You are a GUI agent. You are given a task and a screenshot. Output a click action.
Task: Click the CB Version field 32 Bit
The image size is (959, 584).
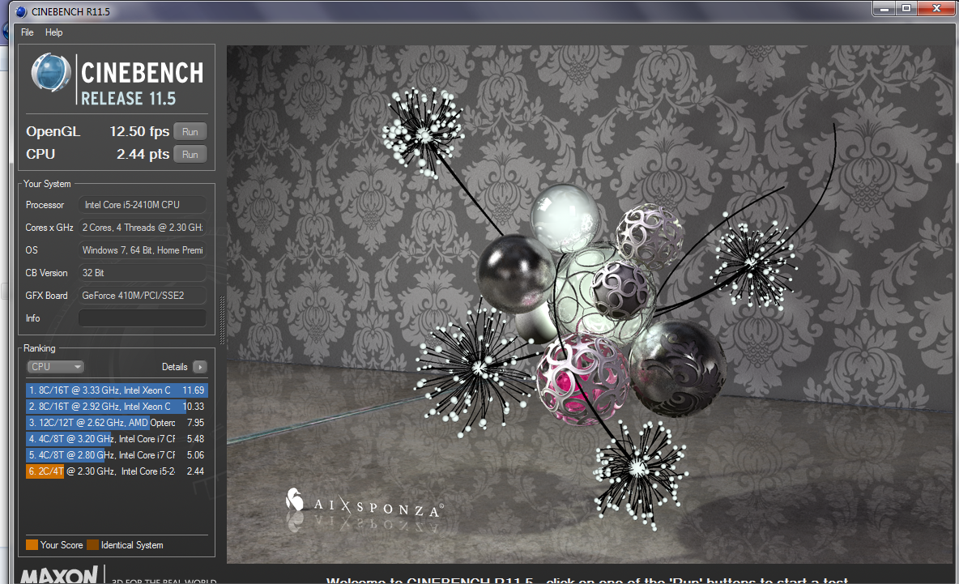[142, 273]
